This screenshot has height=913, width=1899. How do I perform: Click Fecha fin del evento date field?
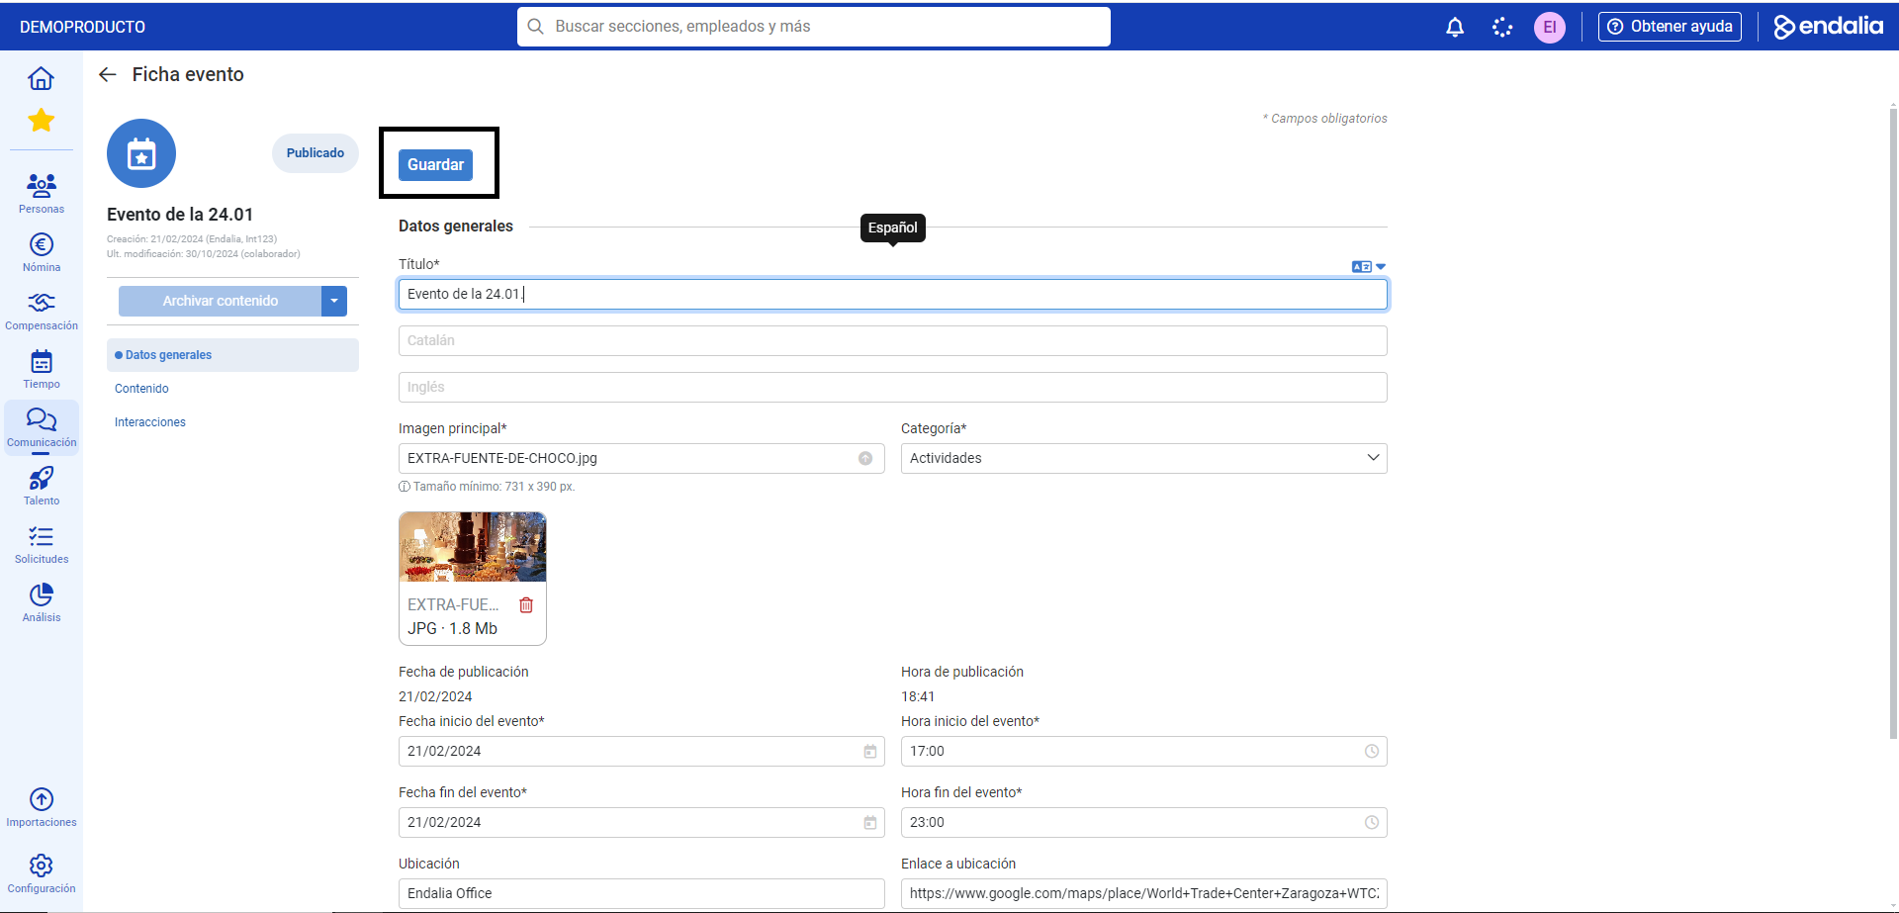coord(641,822)
